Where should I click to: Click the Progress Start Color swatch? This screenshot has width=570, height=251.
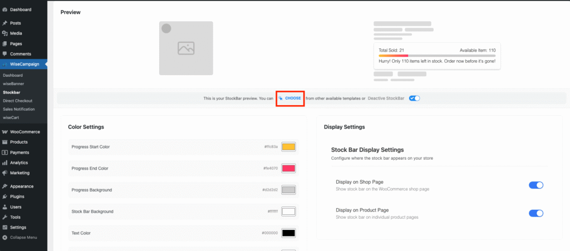[289, 147]
